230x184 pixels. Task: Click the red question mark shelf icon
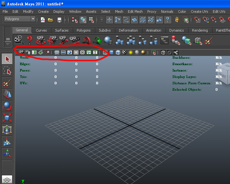pyautogui.click(x=30, y=40)
